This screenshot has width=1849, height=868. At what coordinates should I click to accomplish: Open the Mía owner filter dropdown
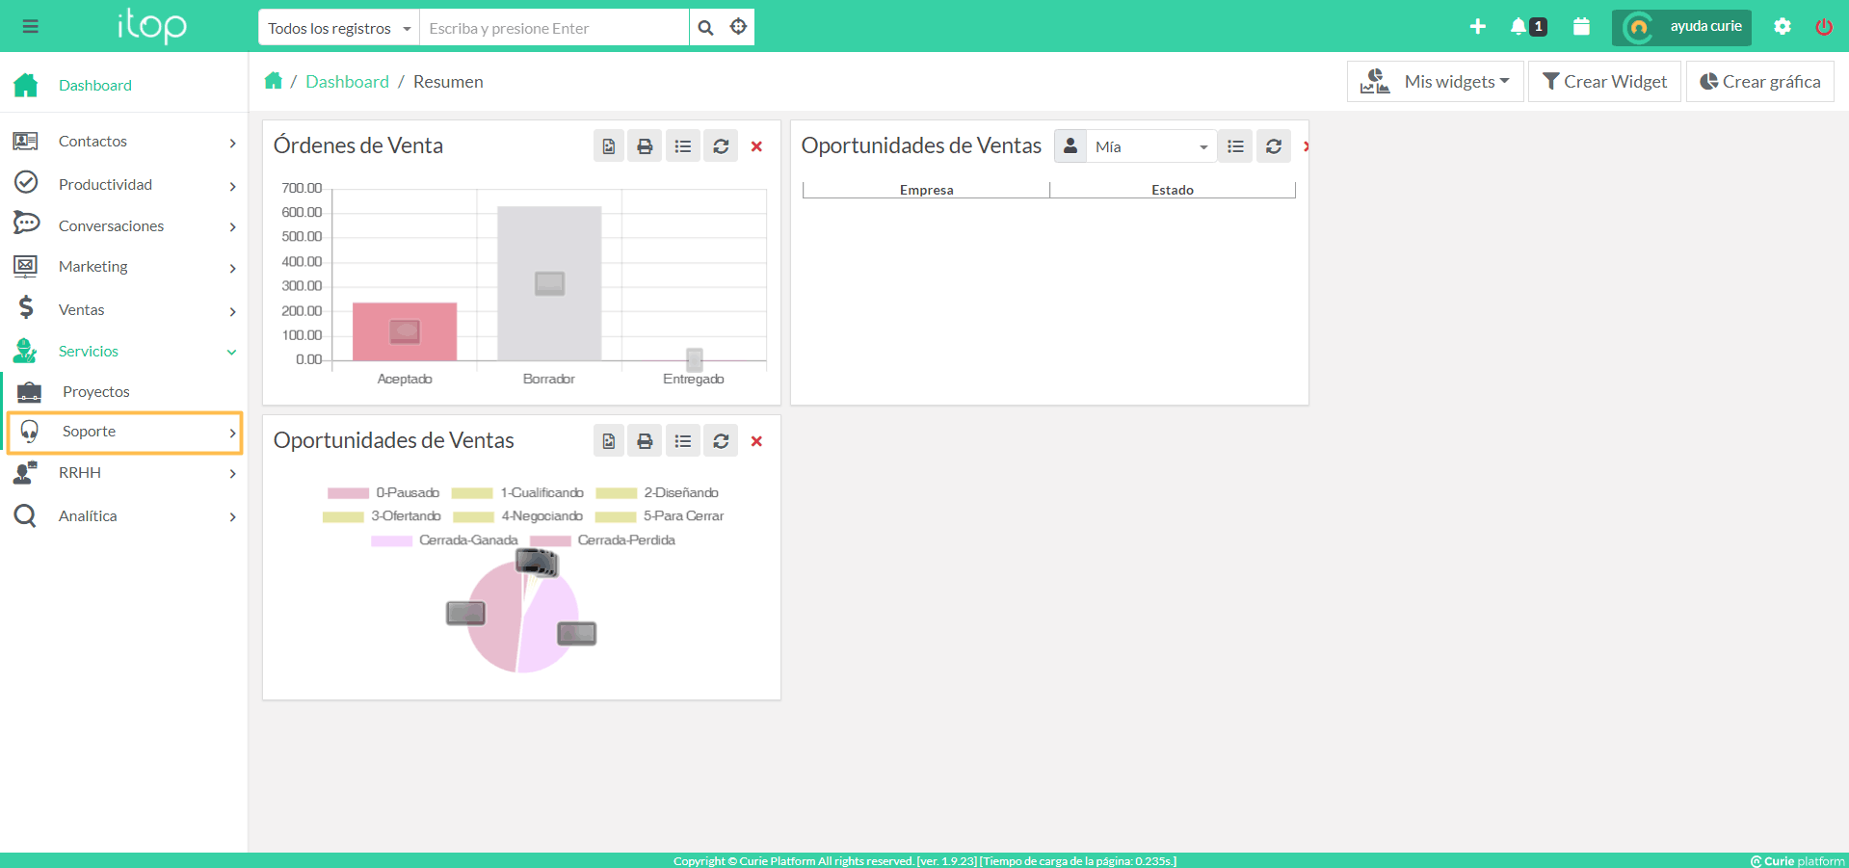coord(1150,146)
